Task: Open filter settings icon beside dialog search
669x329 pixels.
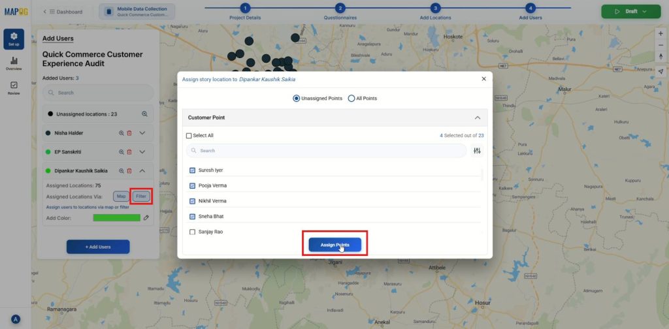Action: (477, 150)
